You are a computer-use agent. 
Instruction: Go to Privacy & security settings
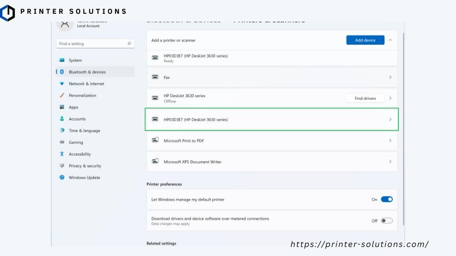click(85, 166)
